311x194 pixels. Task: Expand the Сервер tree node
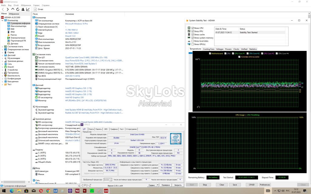point(2,52)
